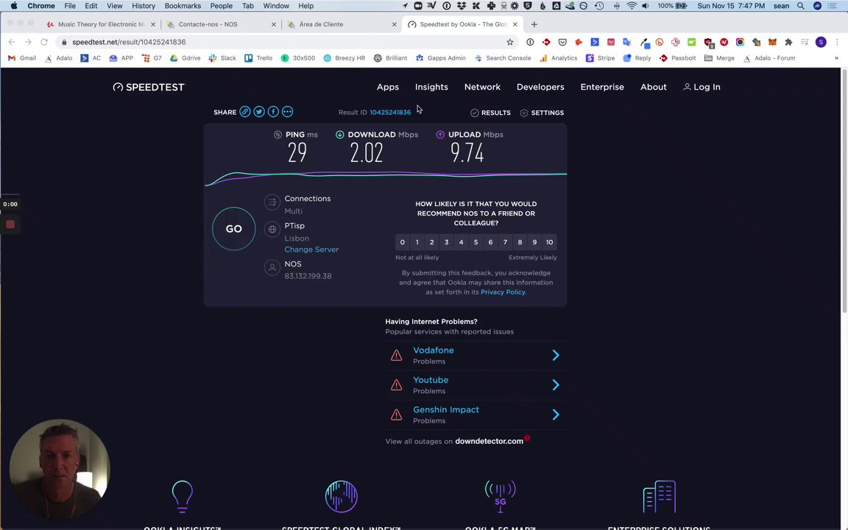Share result on Twitter icon

pos(259,112)
